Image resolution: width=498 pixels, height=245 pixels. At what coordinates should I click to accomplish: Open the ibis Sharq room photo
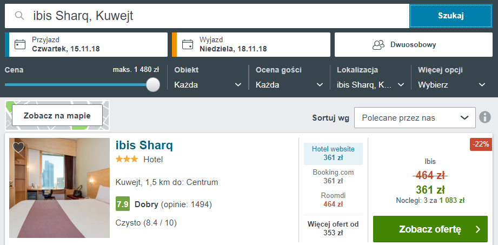[59, 188]
